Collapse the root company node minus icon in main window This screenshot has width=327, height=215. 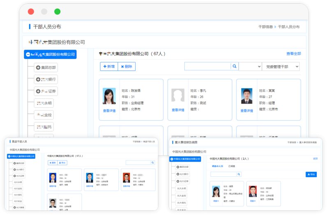pos(28,55)
